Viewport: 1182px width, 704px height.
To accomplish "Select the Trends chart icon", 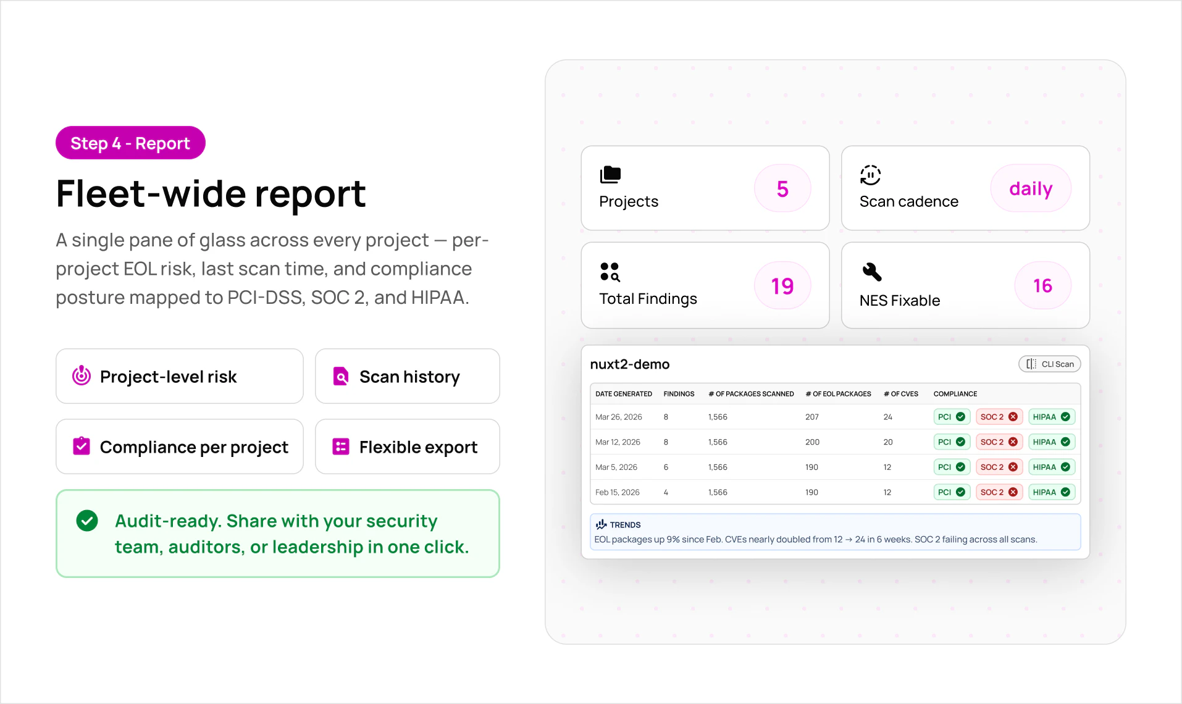I will coord(601,524).
